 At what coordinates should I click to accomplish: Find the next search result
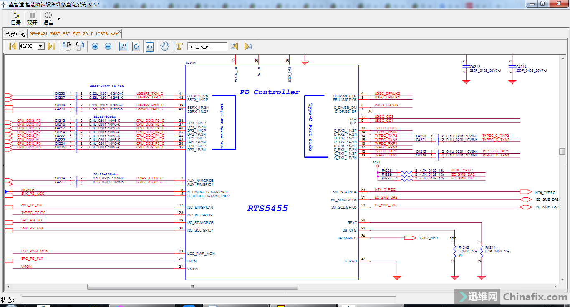pos(248,46)
